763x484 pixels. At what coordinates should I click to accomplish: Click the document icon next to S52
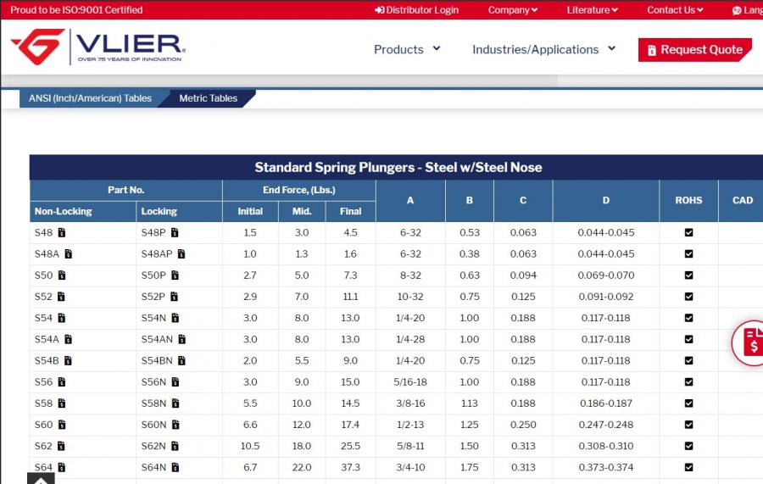click(x=61, y=297)
